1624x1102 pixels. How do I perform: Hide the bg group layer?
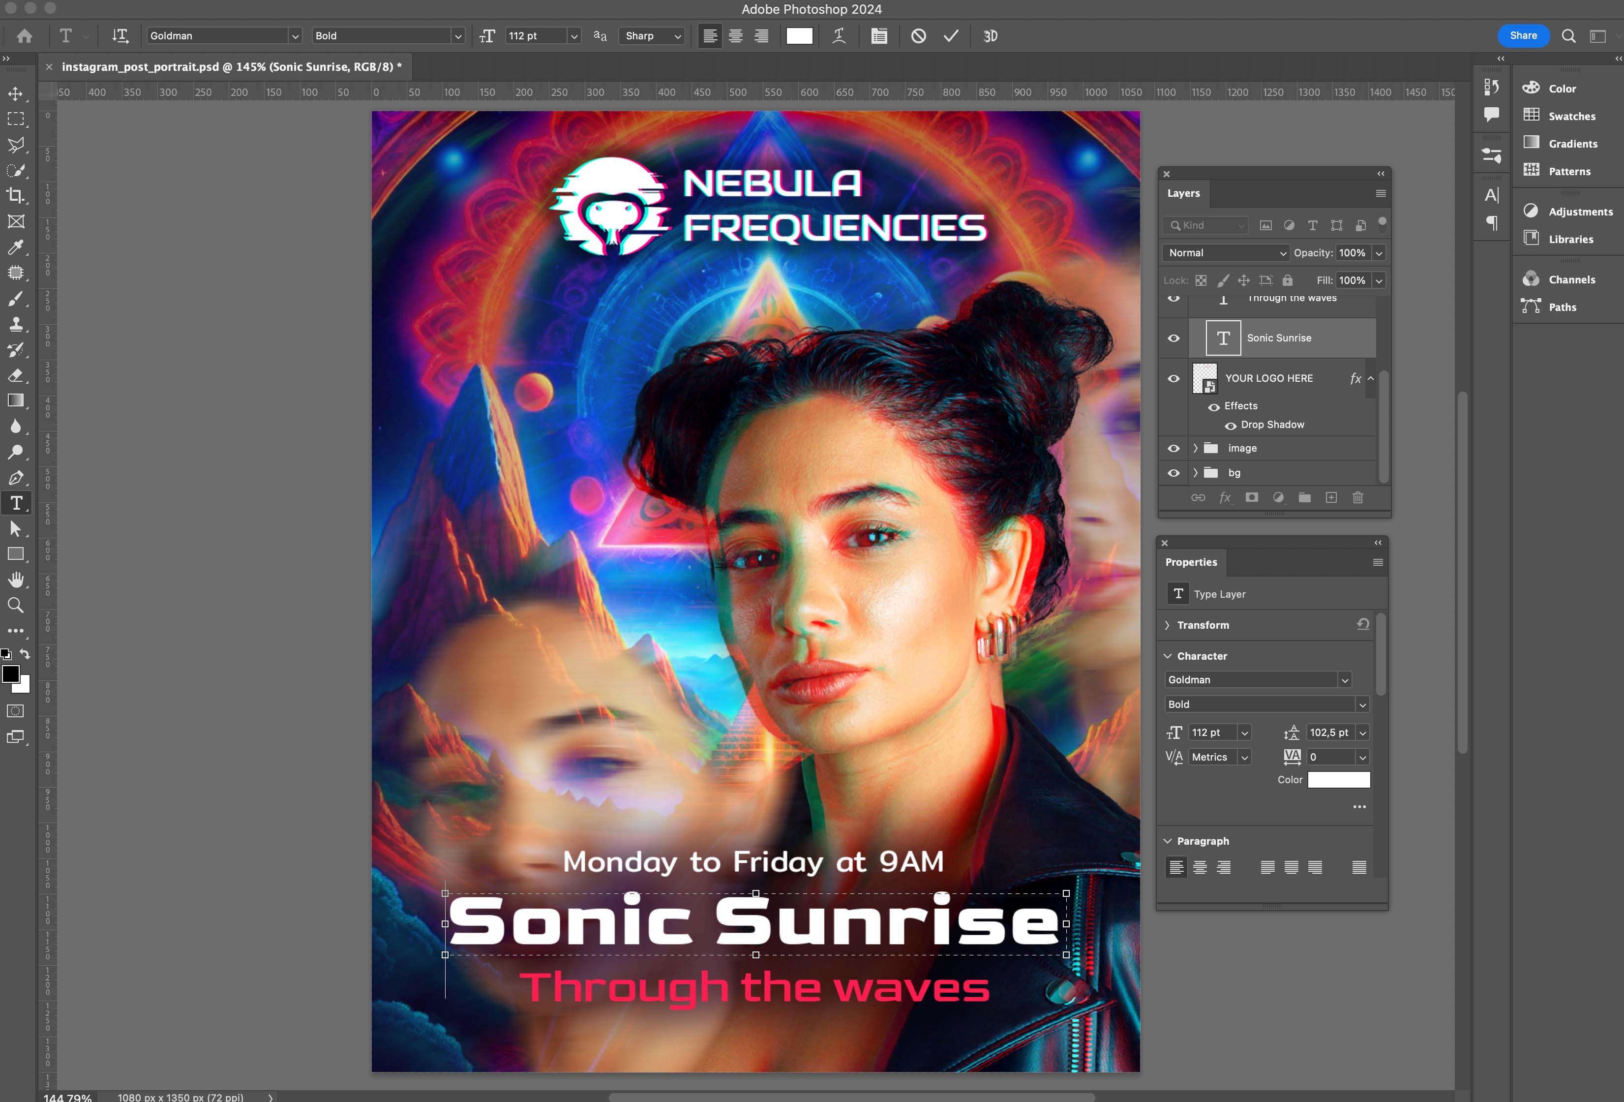tap(1173, 473)
